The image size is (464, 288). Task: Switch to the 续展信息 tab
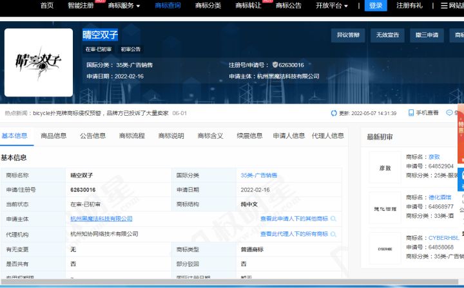[x=249, y=136]
